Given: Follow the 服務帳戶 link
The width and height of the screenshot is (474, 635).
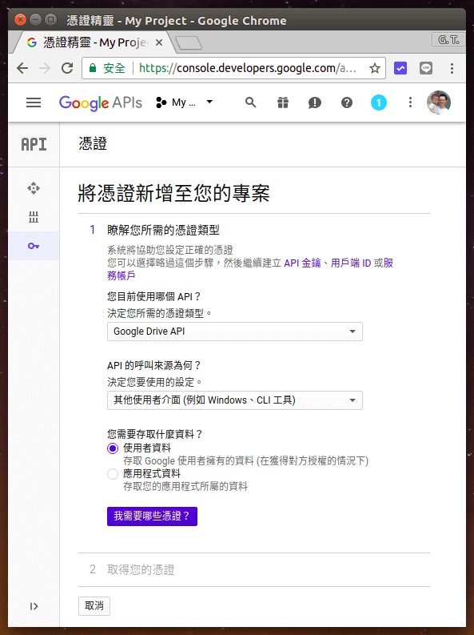Looking at the screenshot, I should click(121, 275).
